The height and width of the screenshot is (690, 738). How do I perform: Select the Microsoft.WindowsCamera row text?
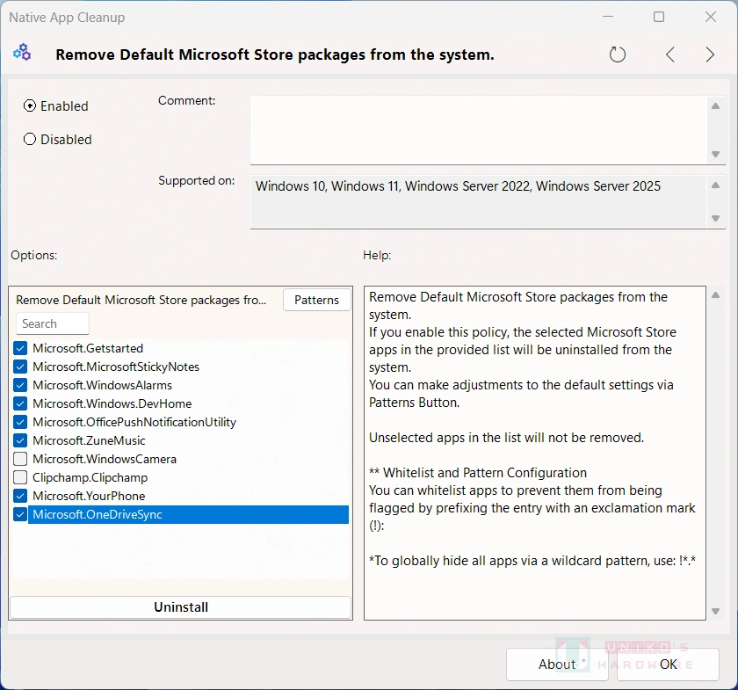pyautogui.click(x=105, y=459)
